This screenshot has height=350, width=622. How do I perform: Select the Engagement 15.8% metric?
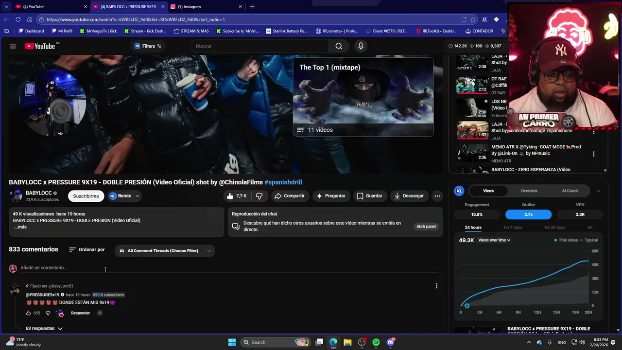click(x=477, y=214)
